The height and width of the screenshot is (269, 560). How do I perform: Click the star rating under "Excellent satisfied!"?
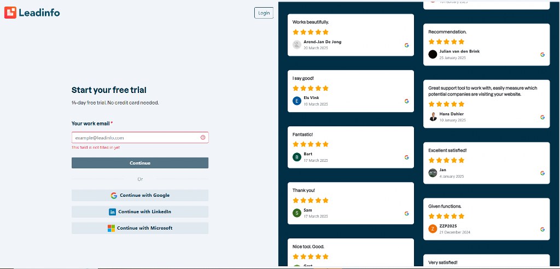(446, 160)
